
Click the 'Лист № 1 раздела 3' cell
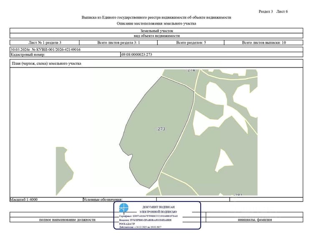tap(45, 43)
